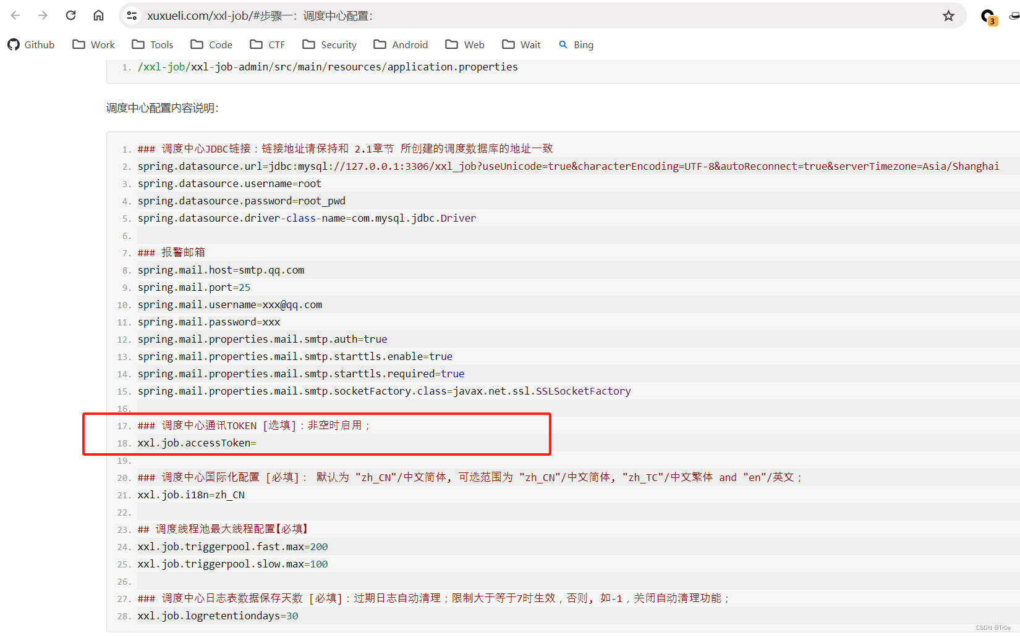Click the xxl.job.accessToken= line

point(197,443)
